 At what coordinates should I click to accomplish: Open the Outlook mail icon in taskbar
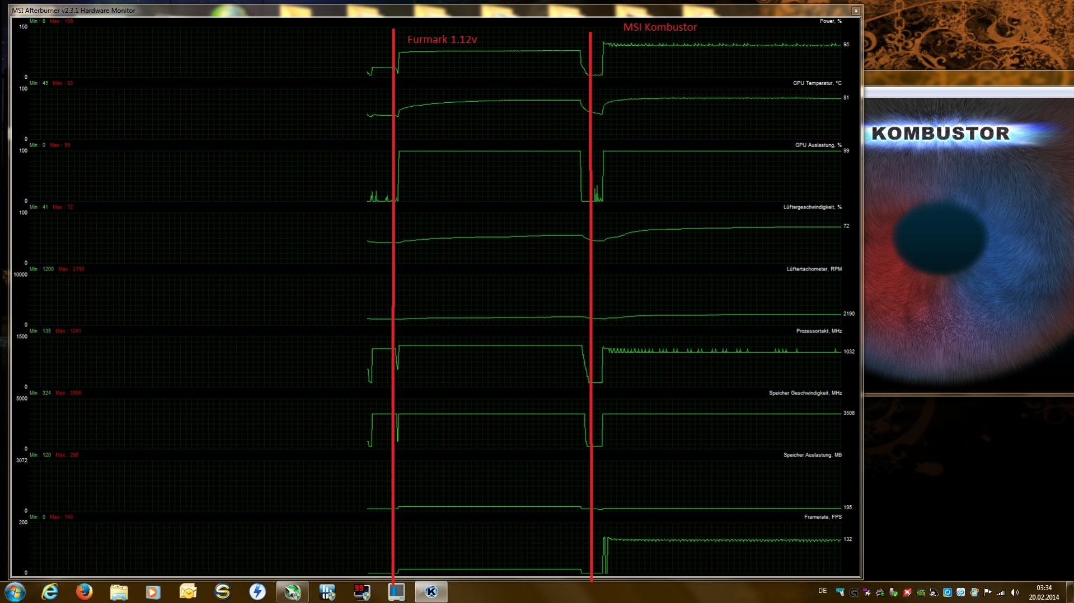(x=188, y=592)
